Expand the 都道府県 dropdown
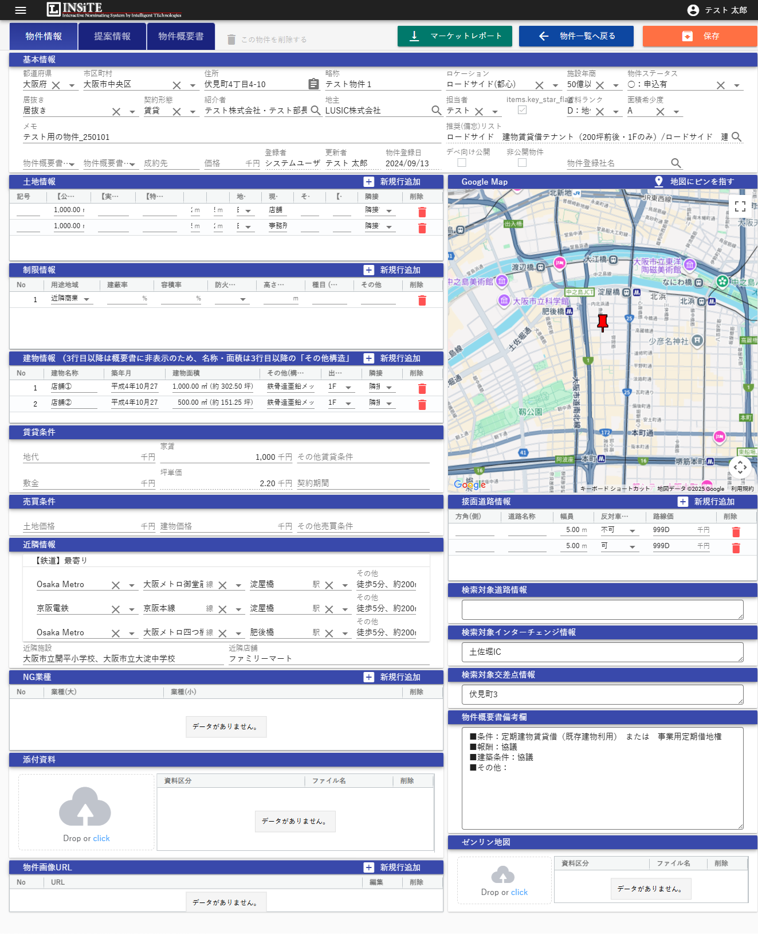The width and height of the screenshot is (758, 934). point(72,85)
